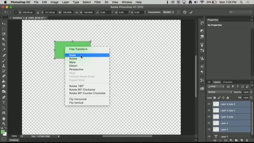Viewport: 254px width, 143px height.
Task: Click lock all layer icon
Action: pos(228,98)
